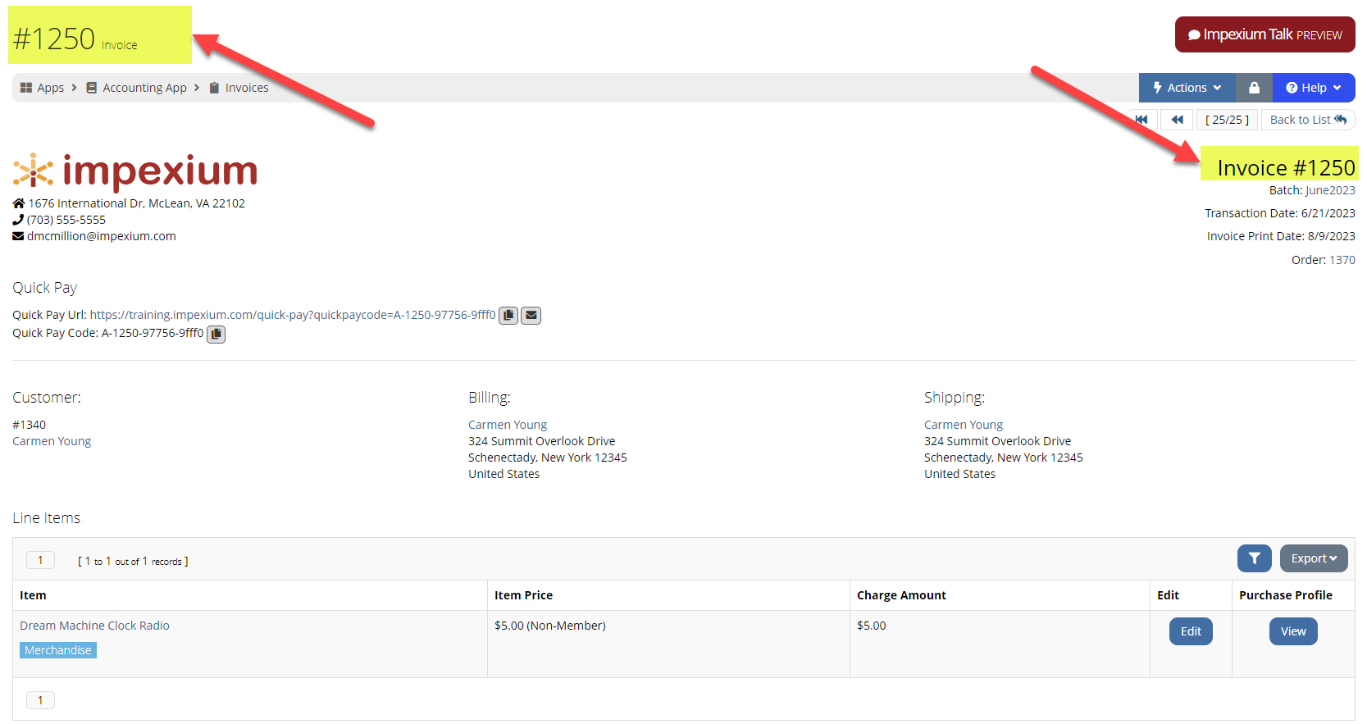Screen dimensions: 1367x724
Task: Copy the Quick Pay Code
Action: pos(216,334)
